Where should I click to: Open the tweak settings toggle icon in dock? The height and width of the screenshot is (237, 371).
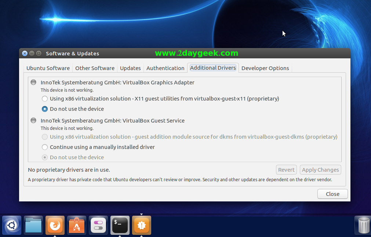[98, 225]
